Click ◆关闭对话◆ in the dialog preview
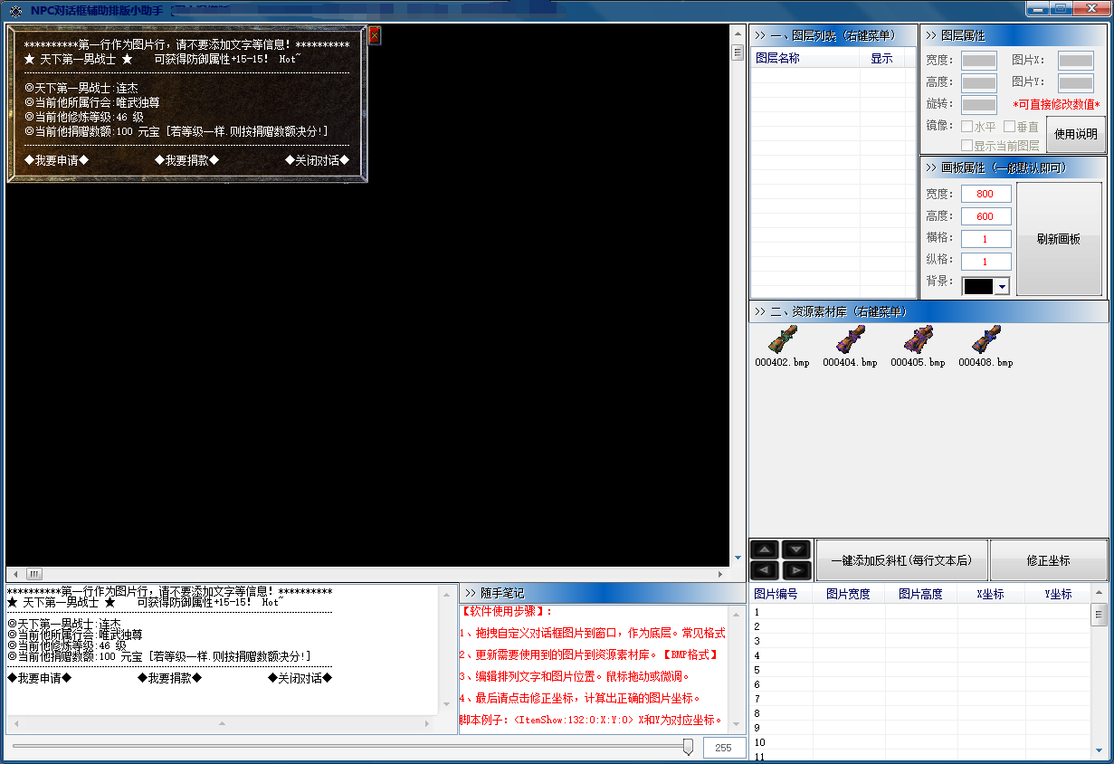1114x764 pixels. (317, 160)
